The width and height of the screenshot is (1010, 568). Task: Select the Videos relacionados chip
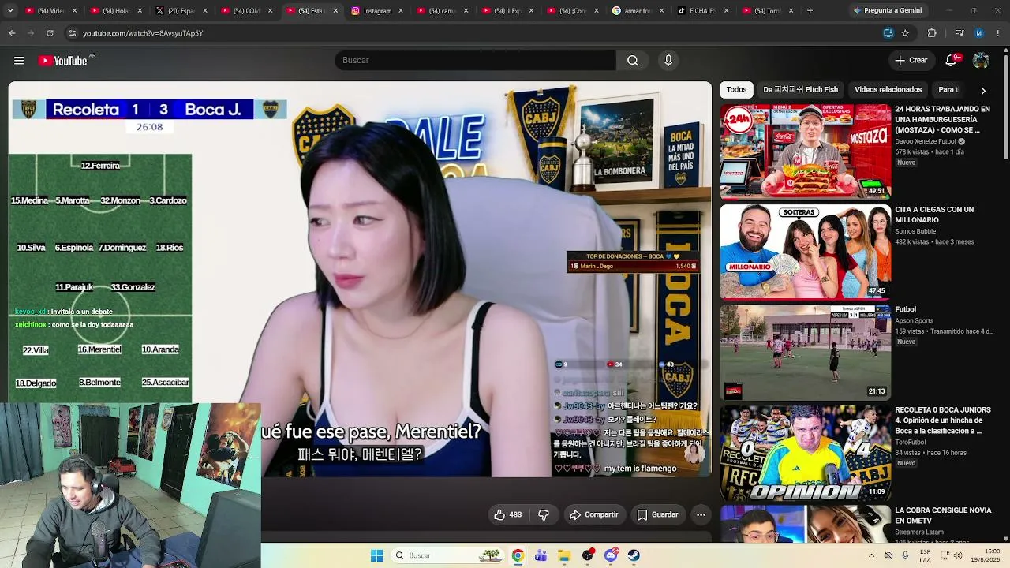click(888, 90)
